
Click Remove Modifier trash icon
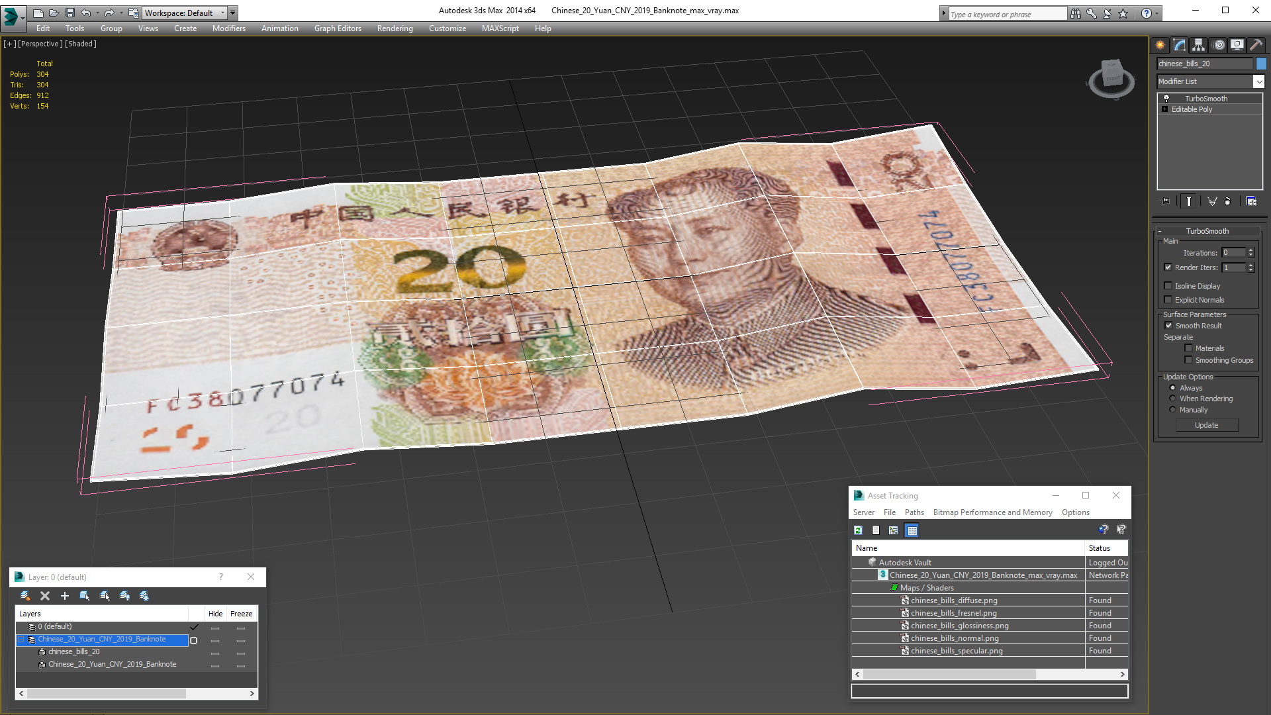pos(1228,201)
